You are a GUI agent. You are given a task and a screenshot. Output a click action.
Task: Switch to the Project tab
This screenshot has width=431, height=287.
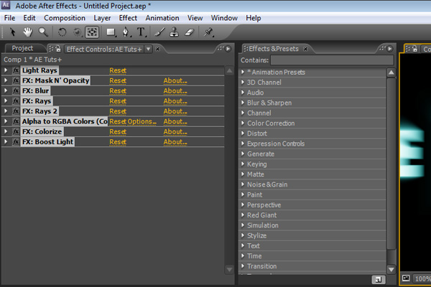pyautogui.click(x=22, y=48)
